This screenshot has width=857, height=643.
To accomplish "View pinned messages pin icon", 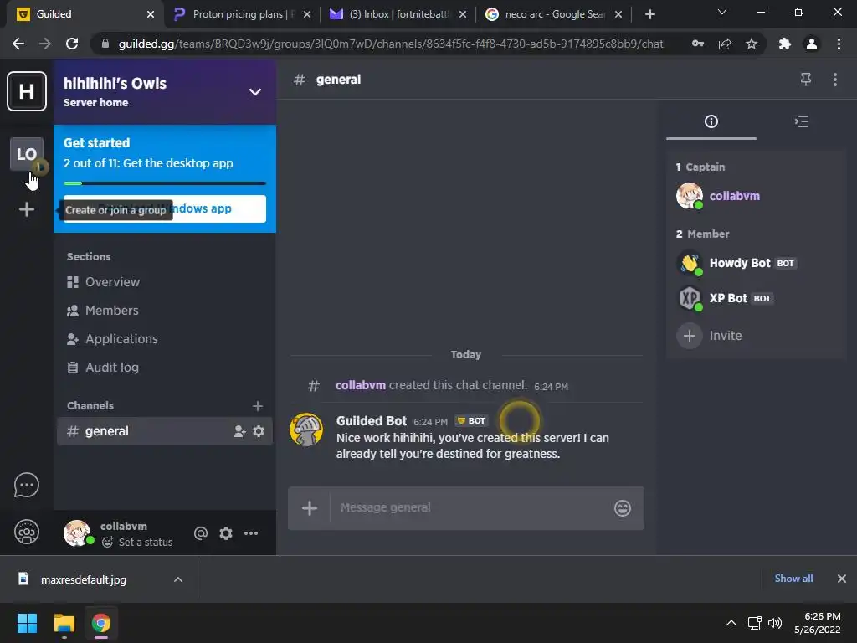I will [x=806, y=80].
